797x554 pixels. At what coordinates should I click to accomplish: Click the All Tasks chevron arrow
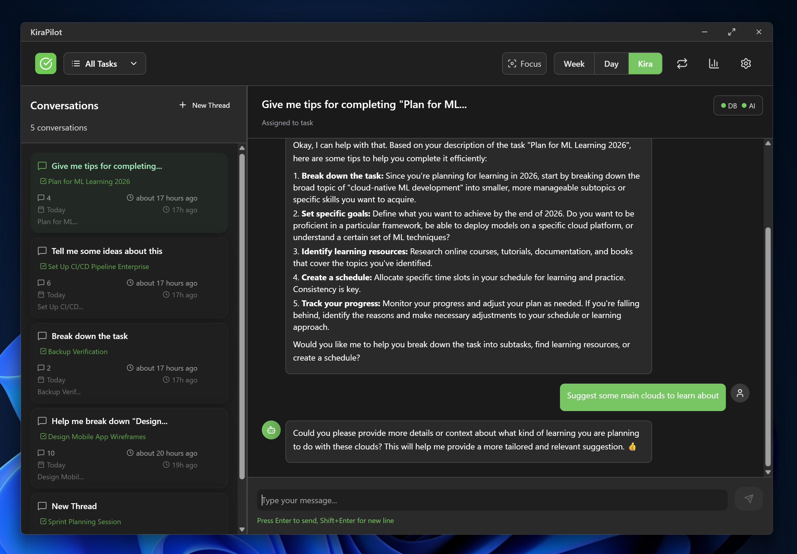(x=134, y=63)
